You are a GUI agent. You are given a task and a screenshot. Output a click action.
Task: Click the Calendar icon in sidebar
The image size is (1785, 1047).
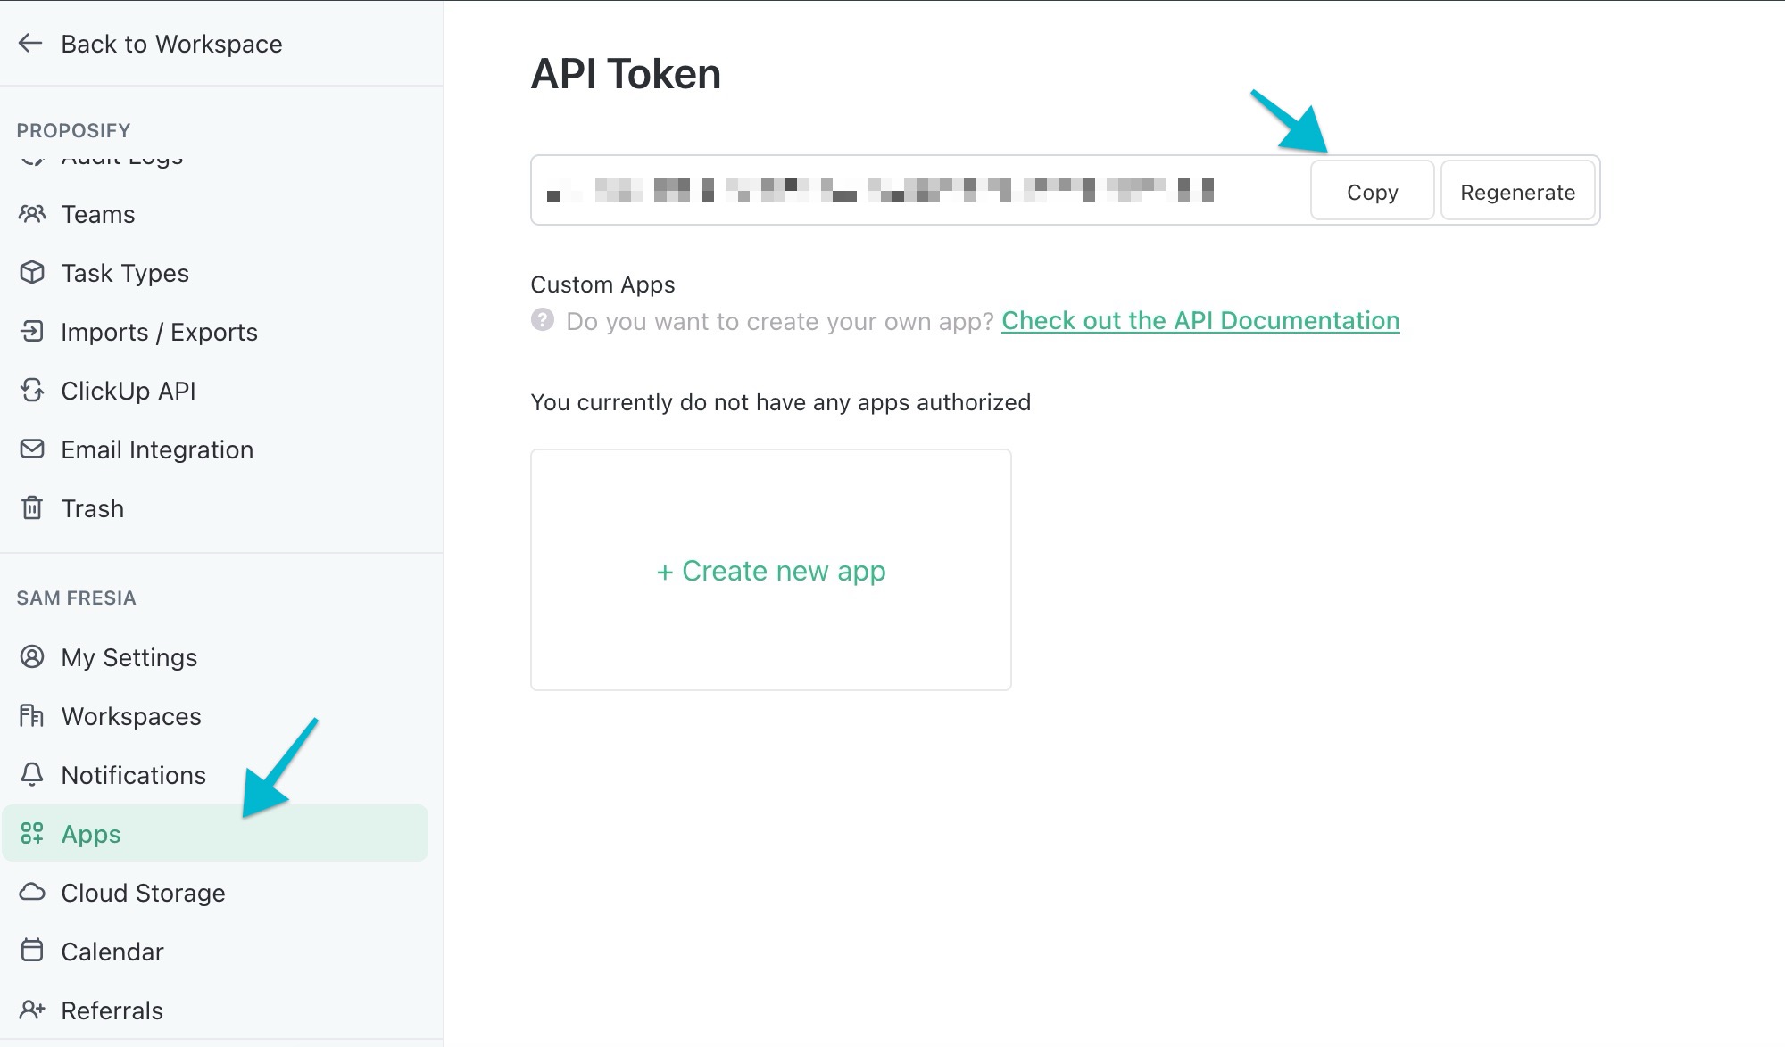tap(32, 950)
